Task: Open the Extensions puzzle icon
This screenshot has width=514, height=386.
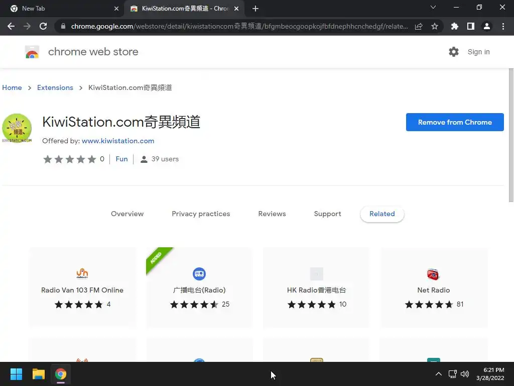Action: click(455, 26)
